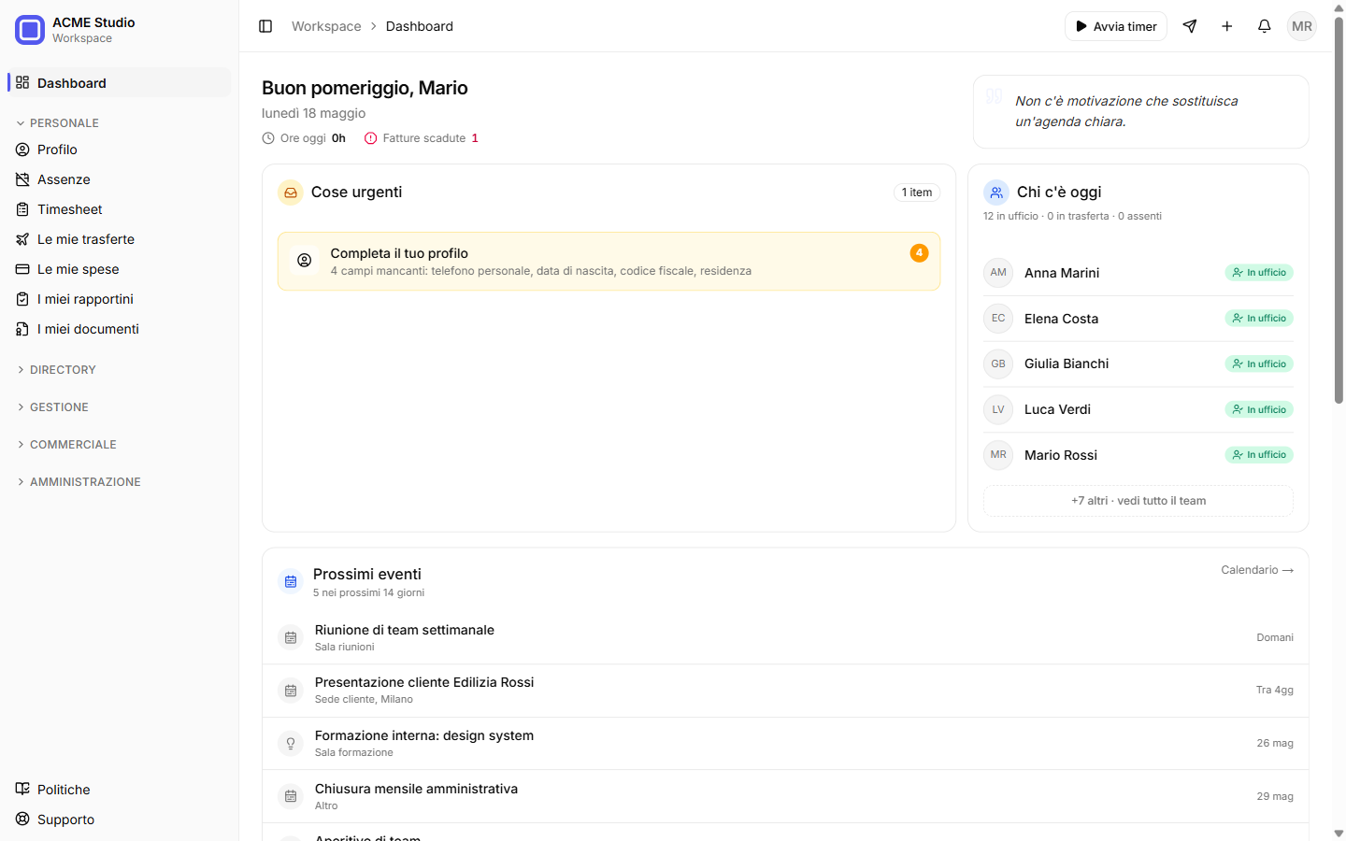Screen dimensions: 1346x841
Task: Open '+7 altri · vedi tutto il team'
Action: (1138, 501)
